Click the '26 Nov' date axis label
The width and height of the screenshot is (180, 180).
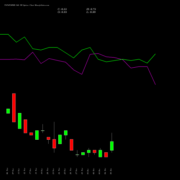click(x=71, y=171)
